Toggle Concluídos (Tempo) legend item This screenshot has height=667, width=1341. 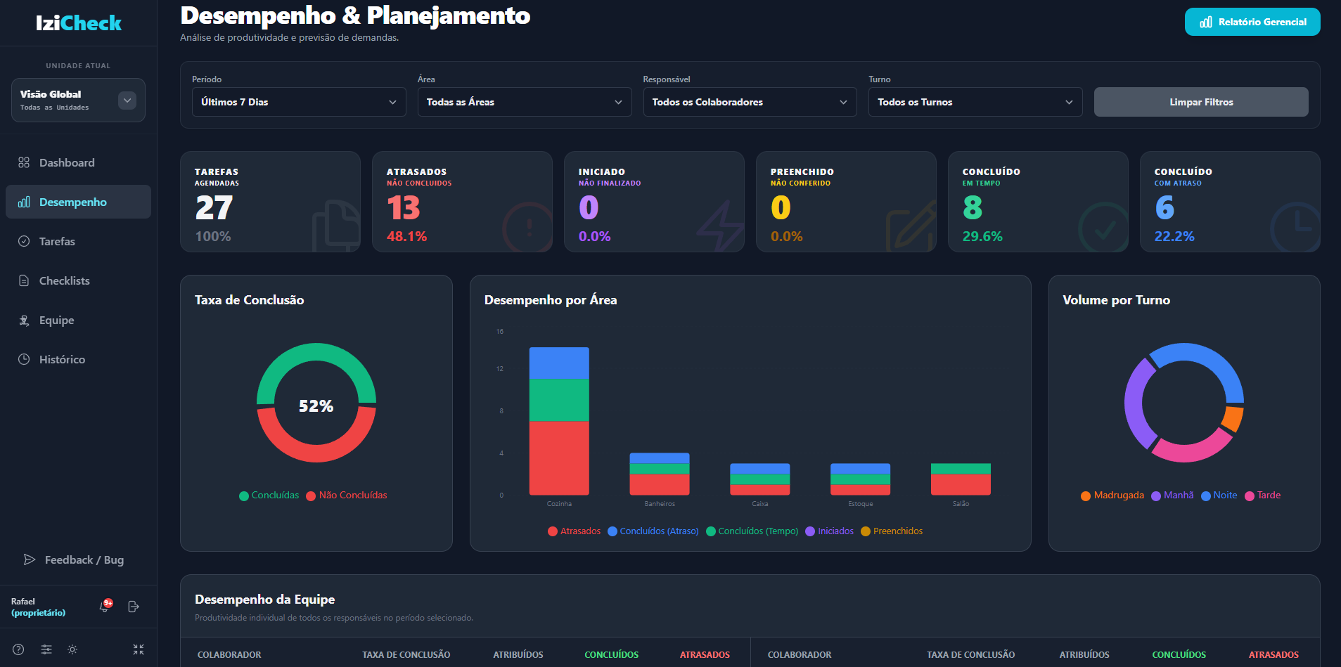click(752, 531)
